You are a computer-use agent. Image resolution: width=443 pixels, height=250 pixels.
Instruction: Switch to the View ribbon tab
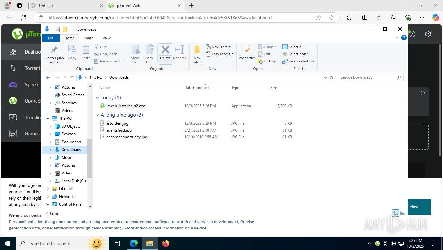[x=107, y=38]
